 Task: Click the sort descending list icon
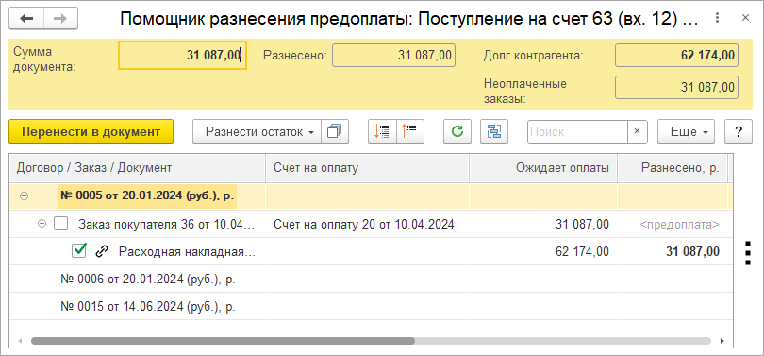pyautogui.click(x=383, y=131)
